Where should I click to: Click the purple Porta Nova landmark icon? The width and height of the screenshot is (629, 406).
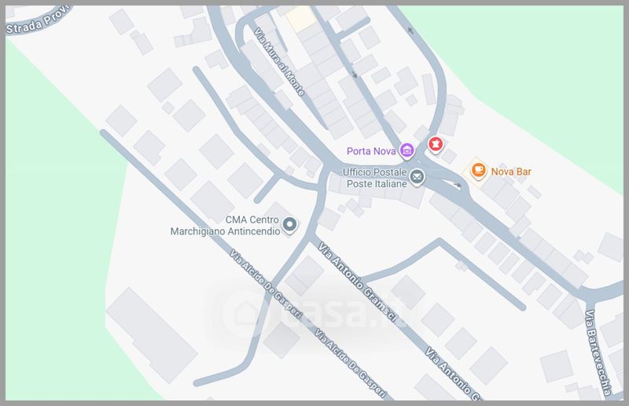(x=406, y=151)
